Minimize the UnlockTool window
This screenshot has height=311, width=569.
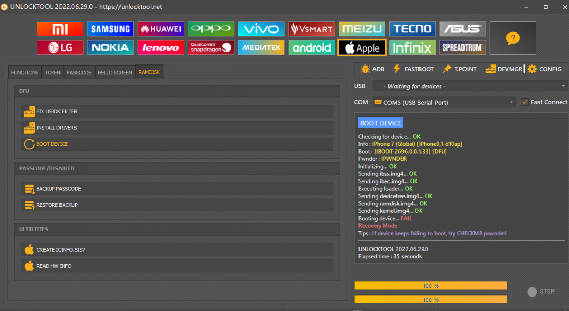click(x=526, y=7)
